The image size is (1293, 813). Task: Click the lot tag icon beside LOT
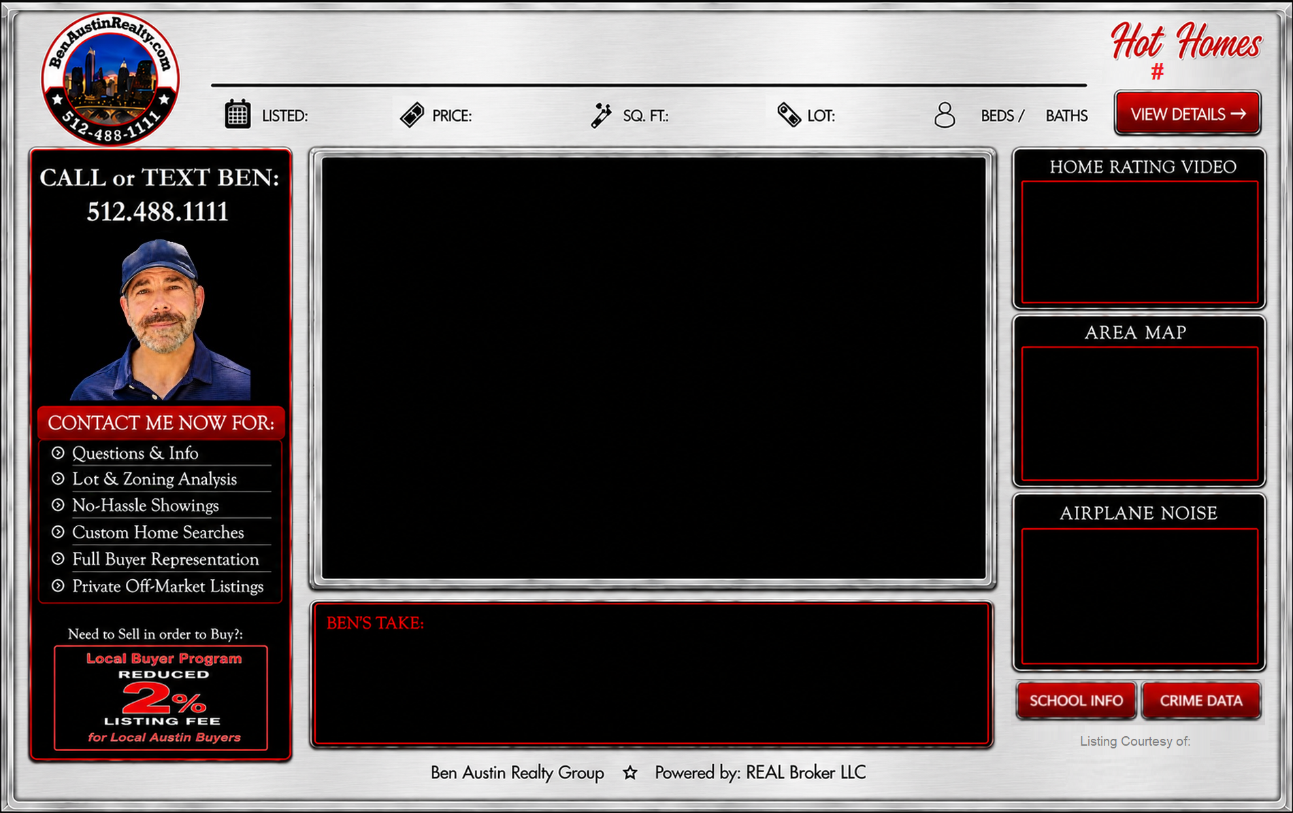[789, 115]
